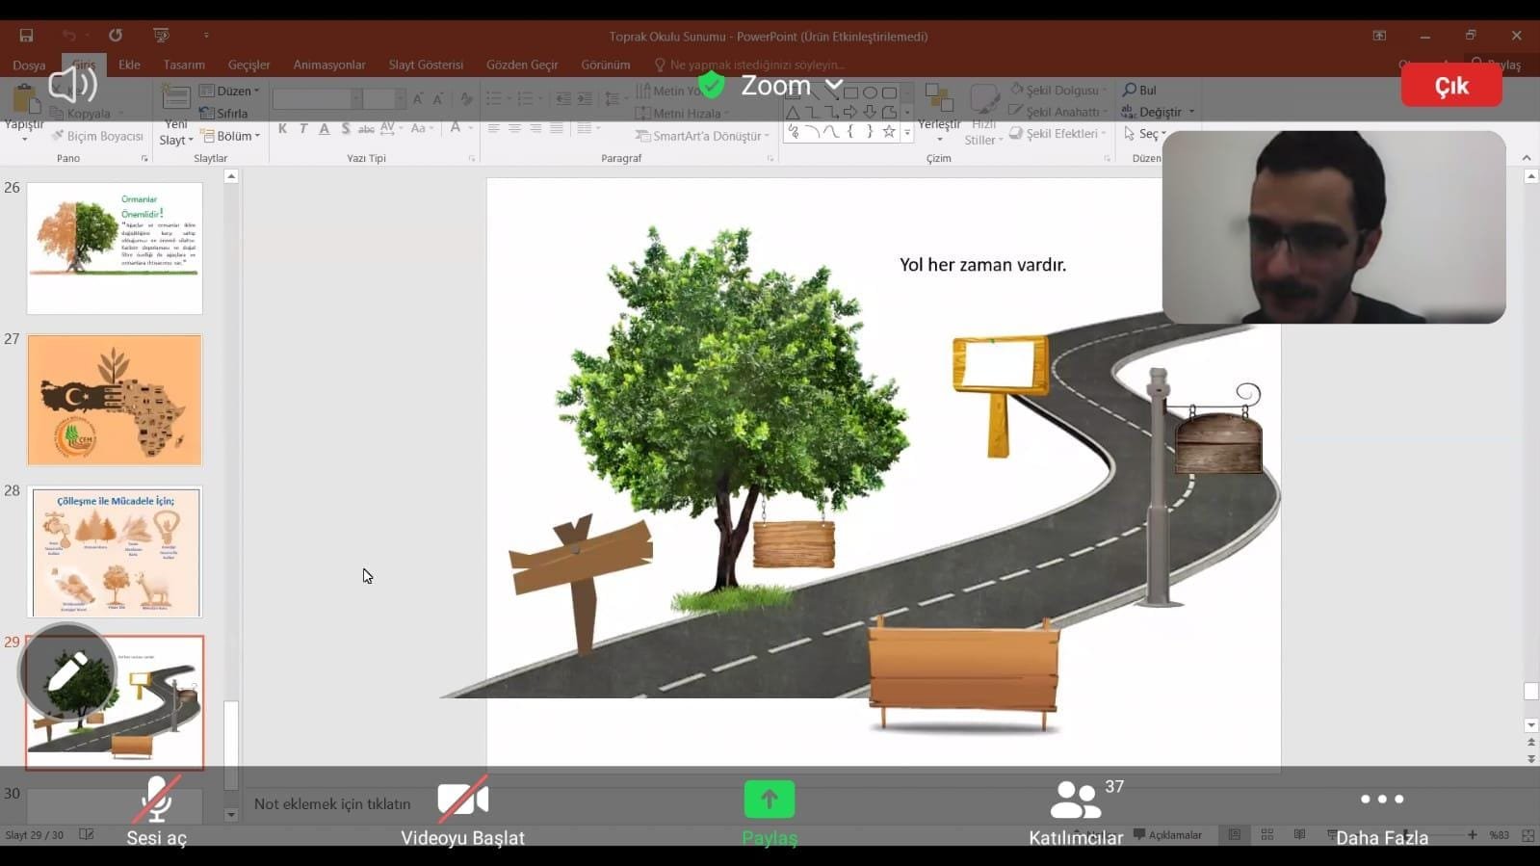Image resolution: width=1540 pixels, height=866 pixels.
Task: Expand the Seç select dropdown
Action: [x=1145, y=134]
